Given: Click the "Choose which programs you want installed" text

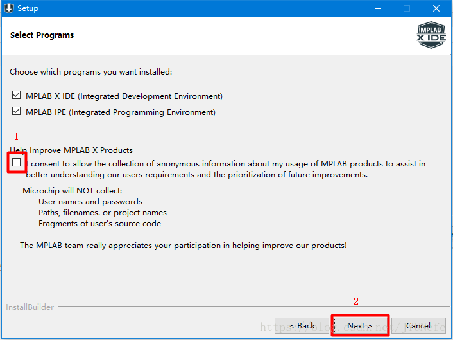Looking at the screenshot, I should point(90,72).
